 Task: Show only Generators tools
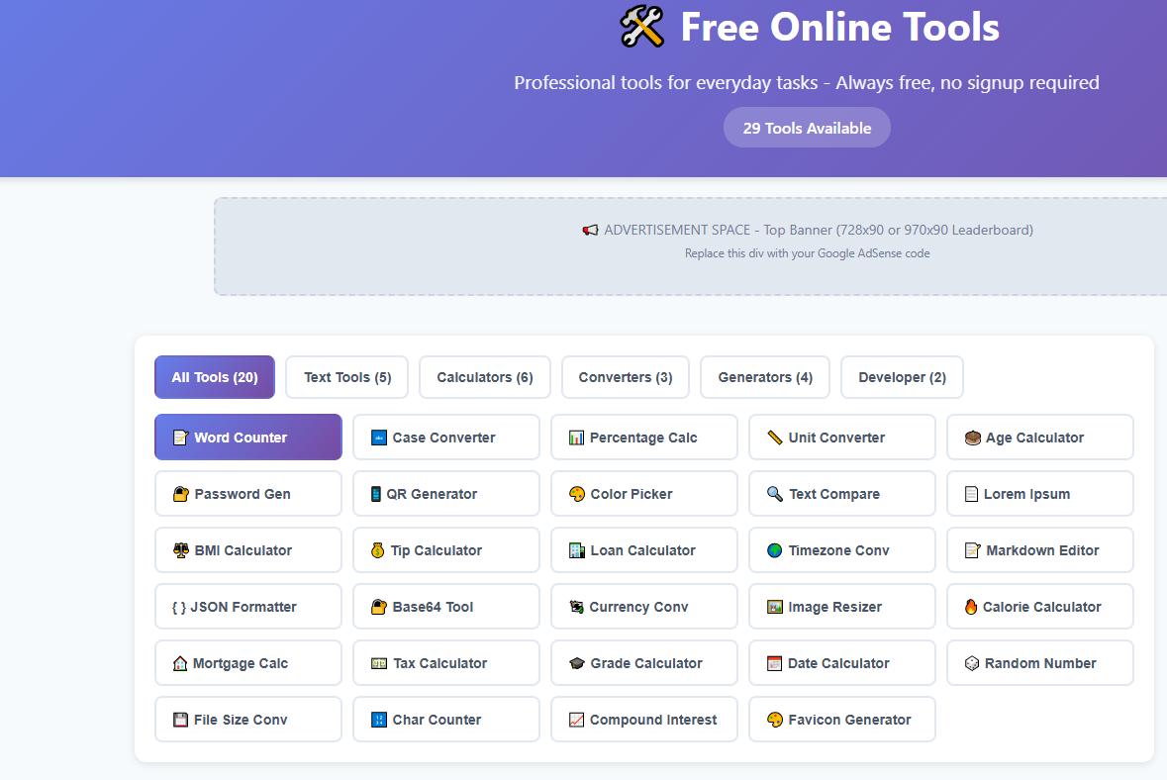click(764, 377)
